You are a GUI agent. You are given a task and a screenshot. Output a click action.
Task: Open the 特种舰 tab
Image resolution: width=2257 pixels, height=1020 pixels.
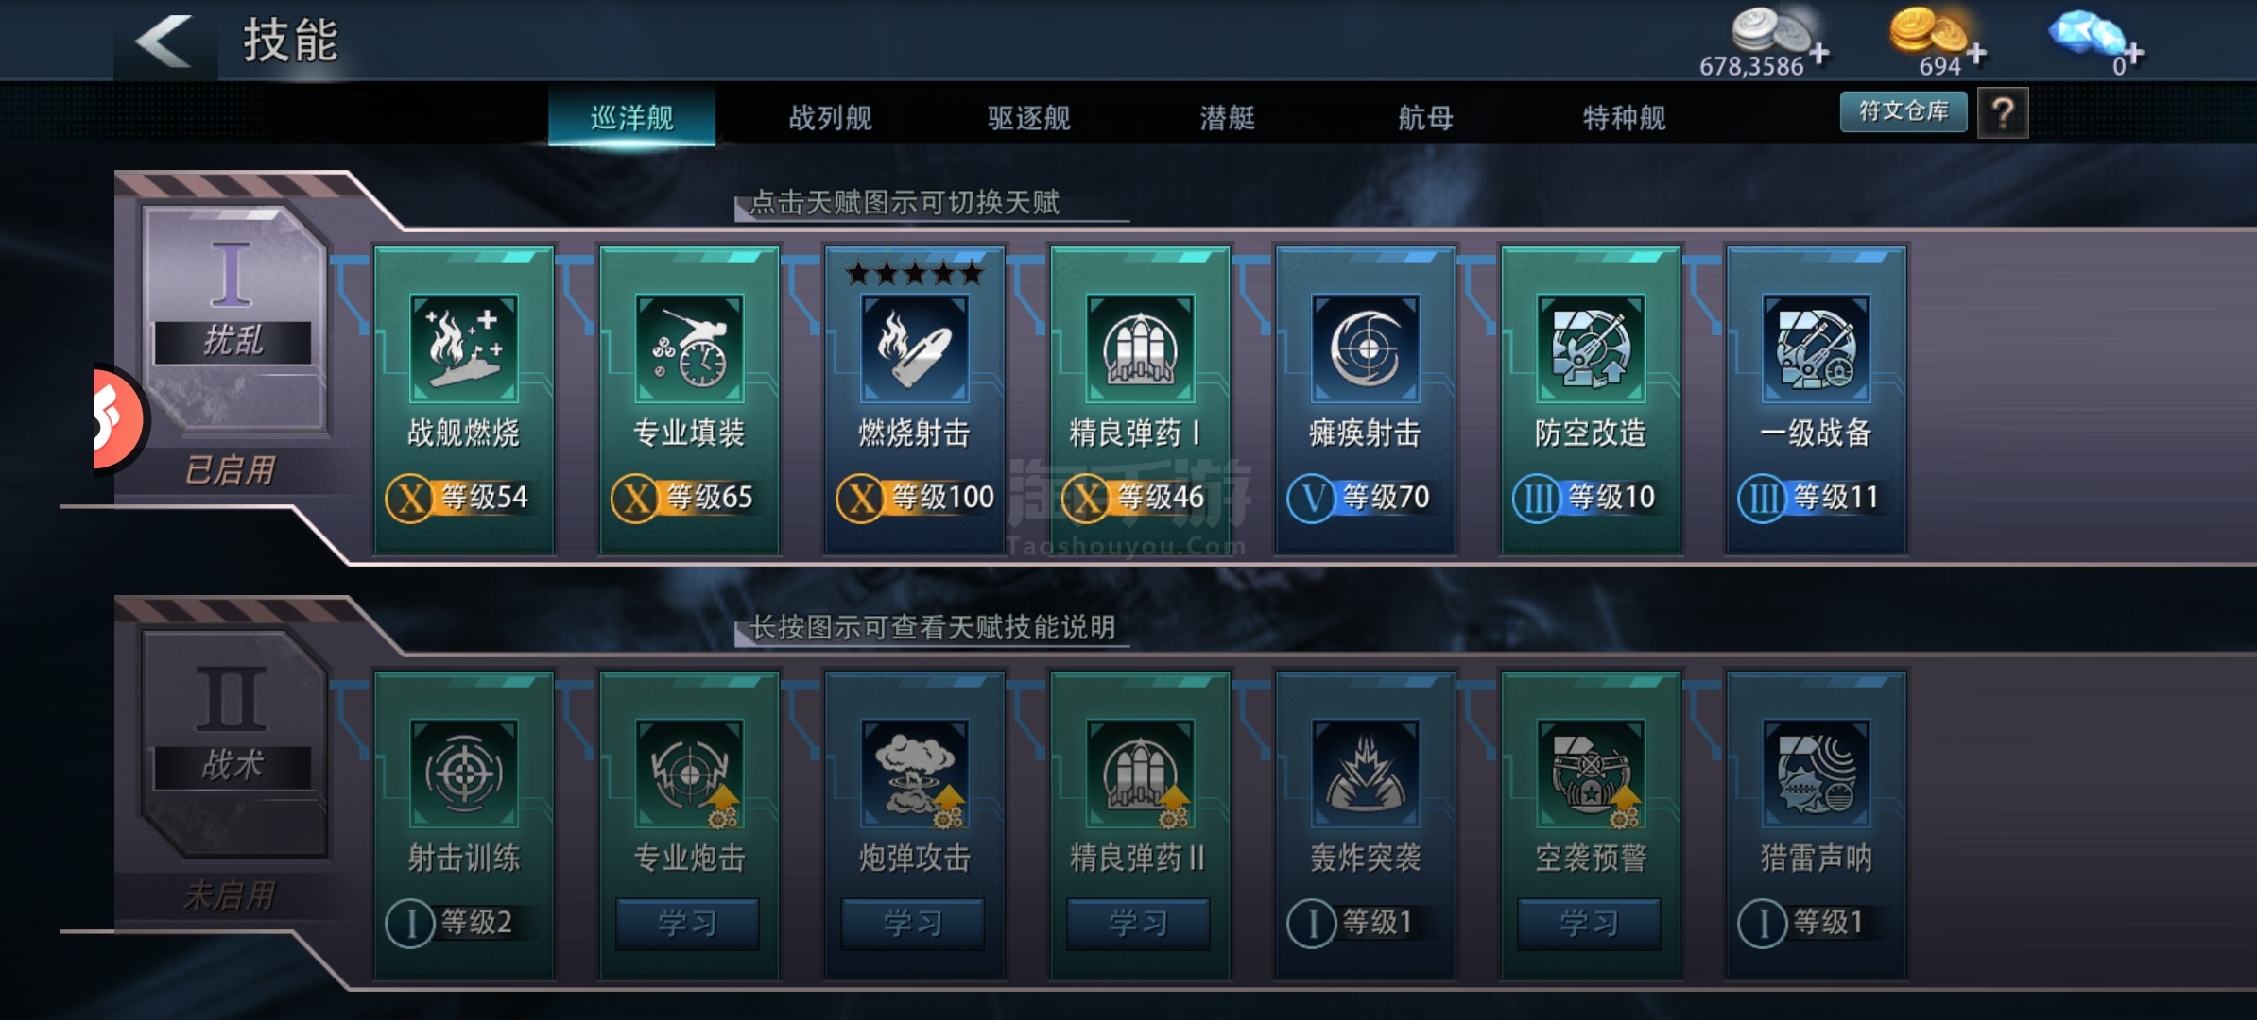click(1624, 118)
